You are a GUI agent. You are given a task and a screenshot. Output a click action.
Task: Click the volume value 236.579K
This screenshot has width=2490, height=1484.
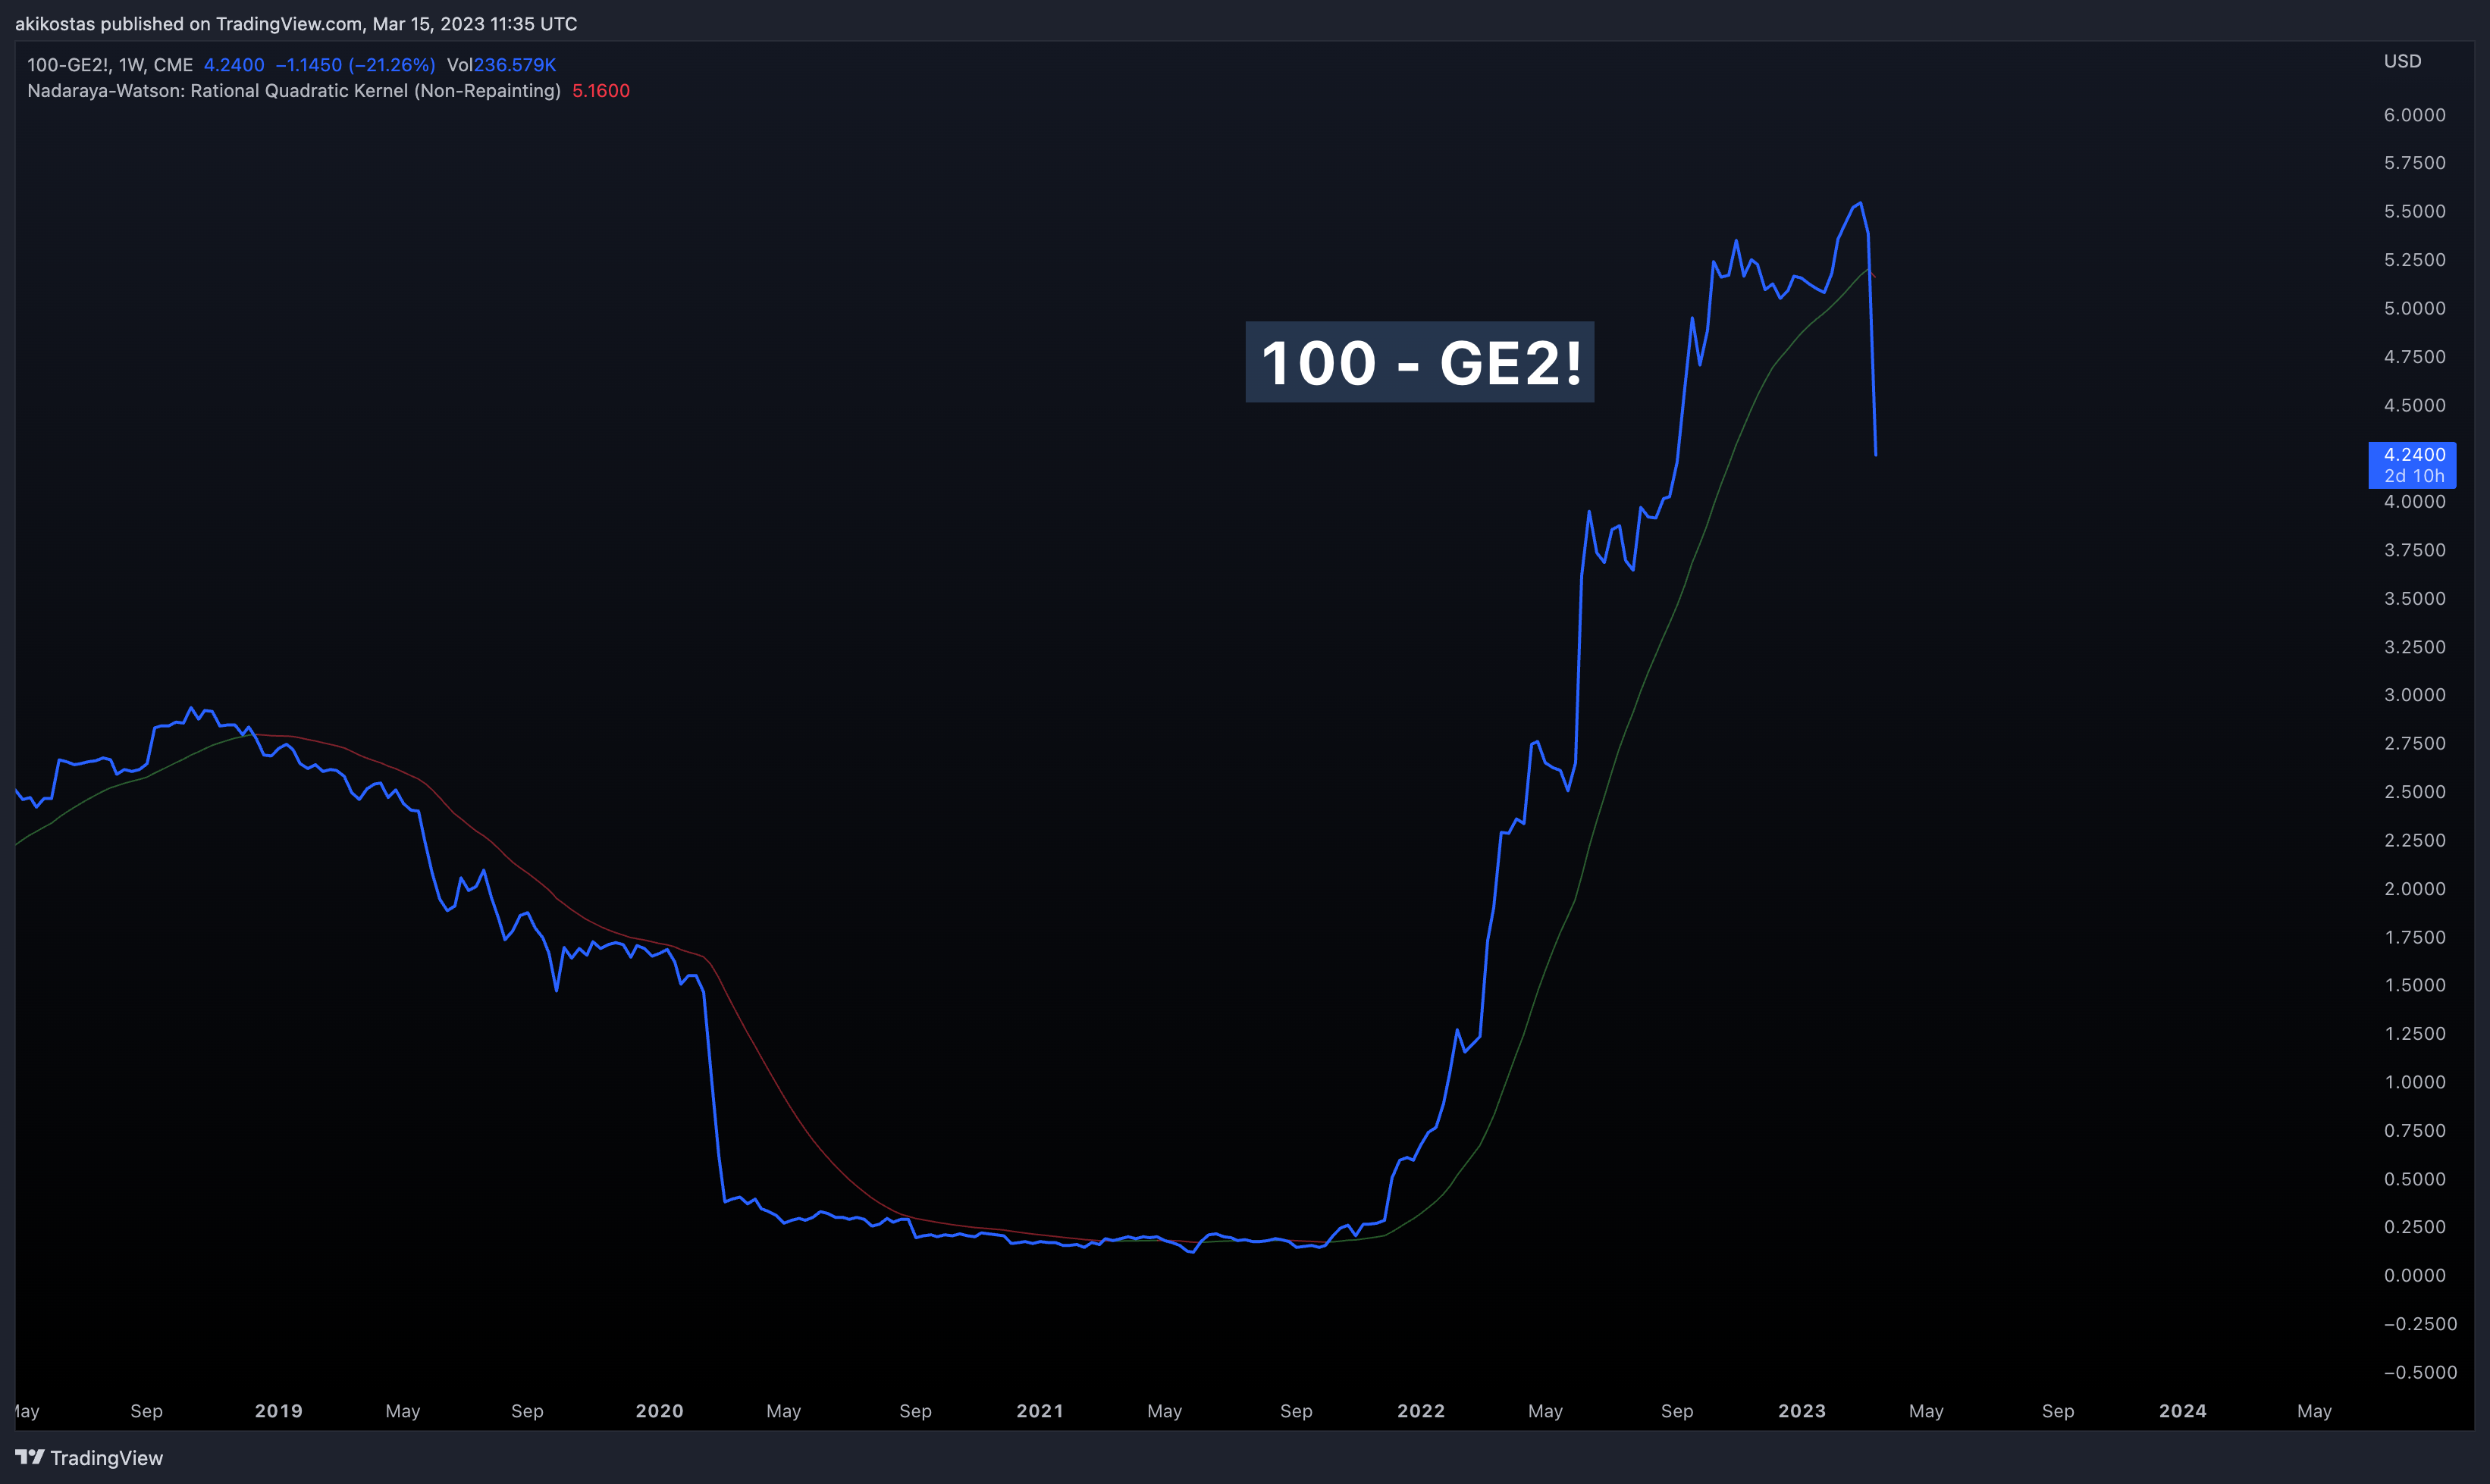coord(515,65)
